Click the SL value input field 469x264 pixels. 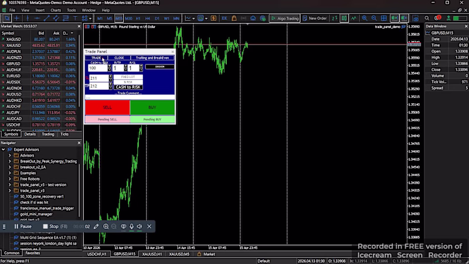99,78
